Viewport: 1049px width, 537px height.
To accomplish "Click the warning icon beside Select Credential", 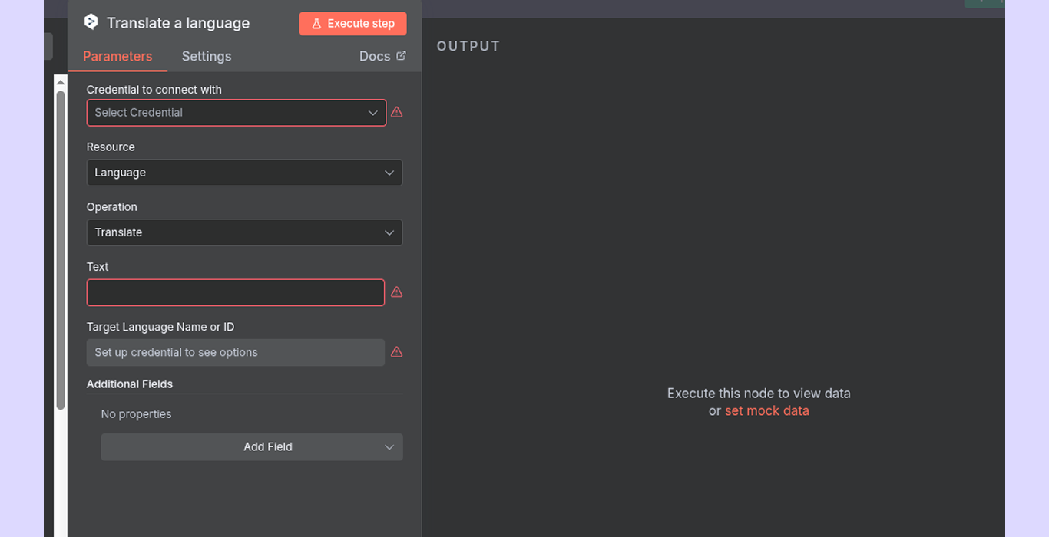I will tap(396, 112).
